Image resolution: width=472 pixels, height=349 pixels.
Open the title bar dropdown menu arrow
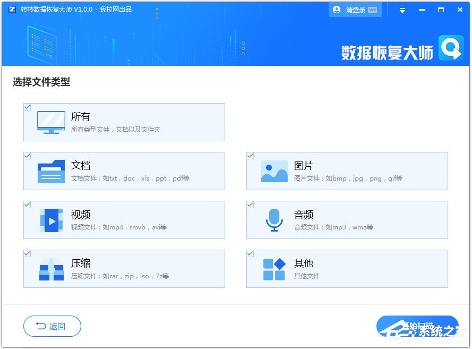[x=402, y=10]
